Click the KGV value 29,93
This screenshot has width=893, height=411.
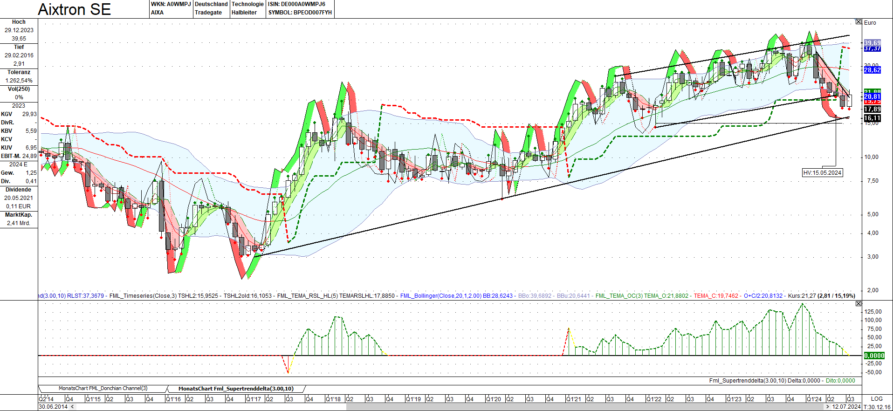point(29,114)
